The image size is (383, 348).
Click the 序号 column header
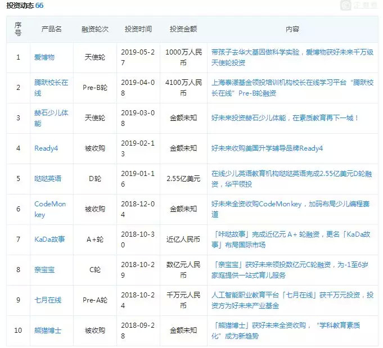click(18, 29)
